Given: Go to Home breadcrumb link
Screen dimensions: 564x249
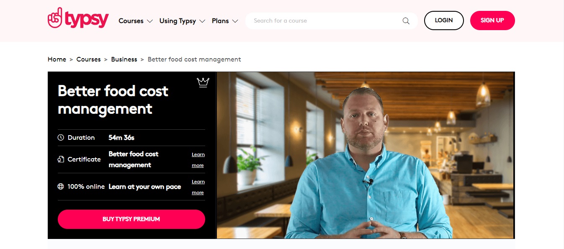Looking at the screenshot, I should (57, 59).
